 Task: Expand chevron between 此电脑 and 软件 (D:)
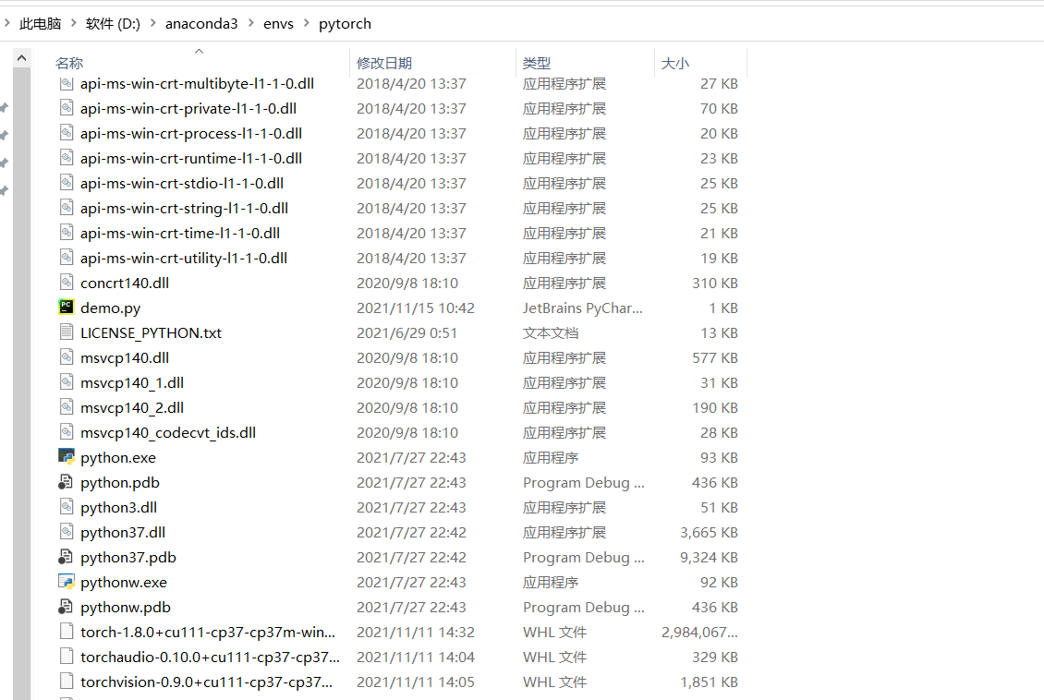(x=73, y=23)
